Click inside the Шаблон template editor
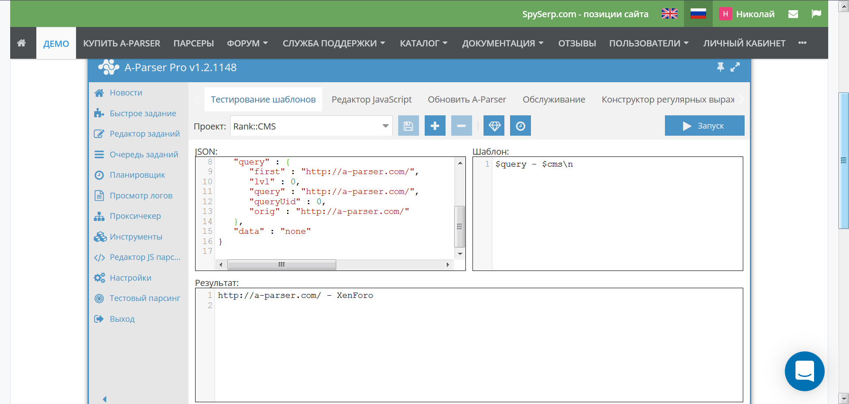This screenshot has width=849, height=404. tap(617, 212)
